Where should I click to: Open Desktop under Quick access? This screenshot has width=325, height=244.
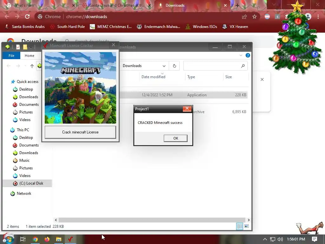(23, 89)
